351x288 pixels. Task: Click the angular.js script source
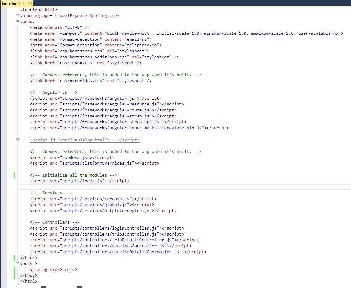point(98,99)
